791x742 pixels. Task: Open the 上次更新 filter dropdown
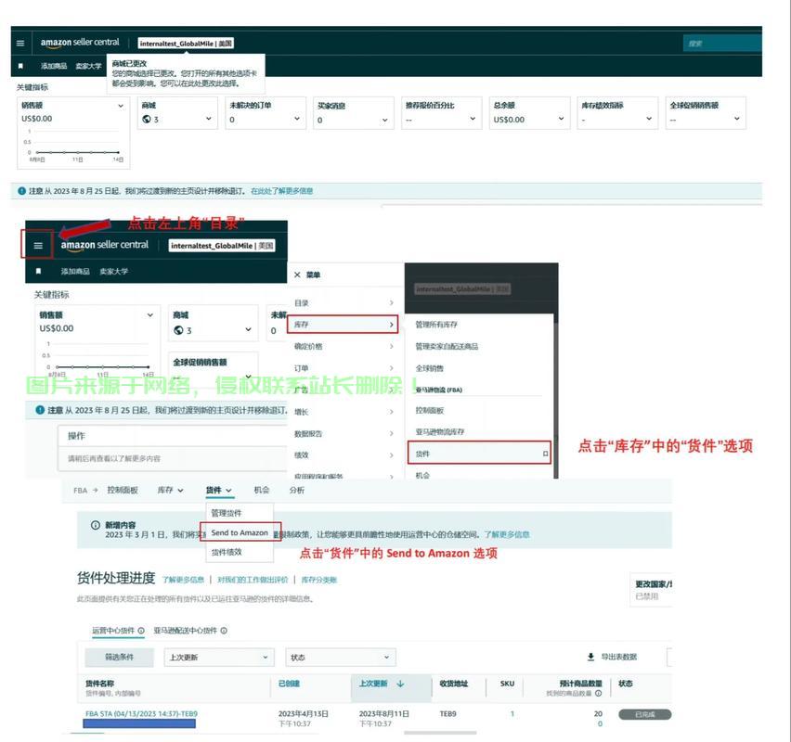(218, 657)
